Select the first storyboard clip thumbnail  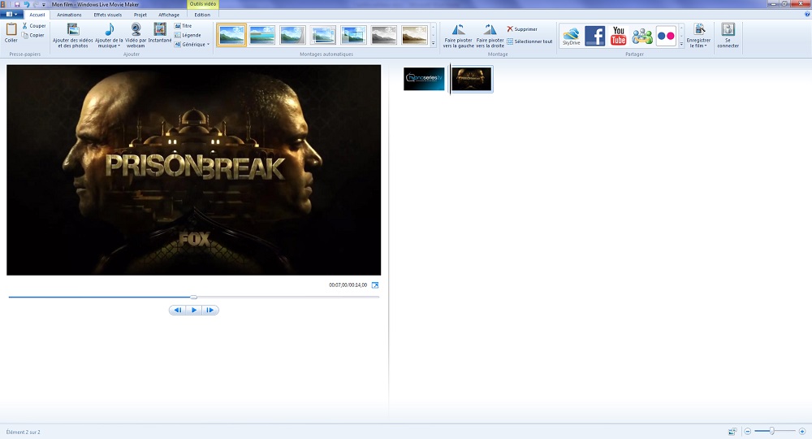(424, 79)
